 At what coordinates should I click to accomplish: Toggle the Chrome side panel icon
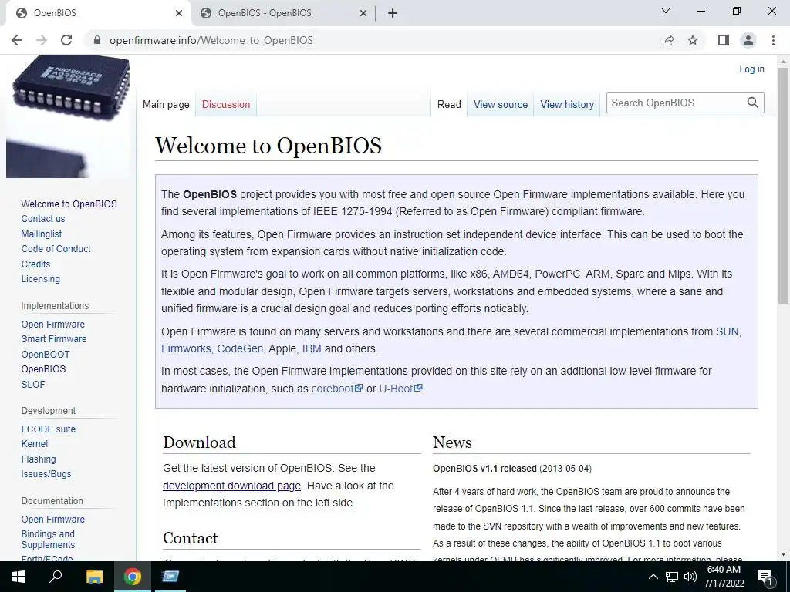tap(724, 40)
